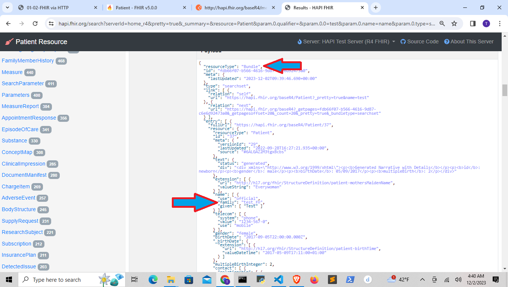Open the Chrome profile avatar

point(486,24)
